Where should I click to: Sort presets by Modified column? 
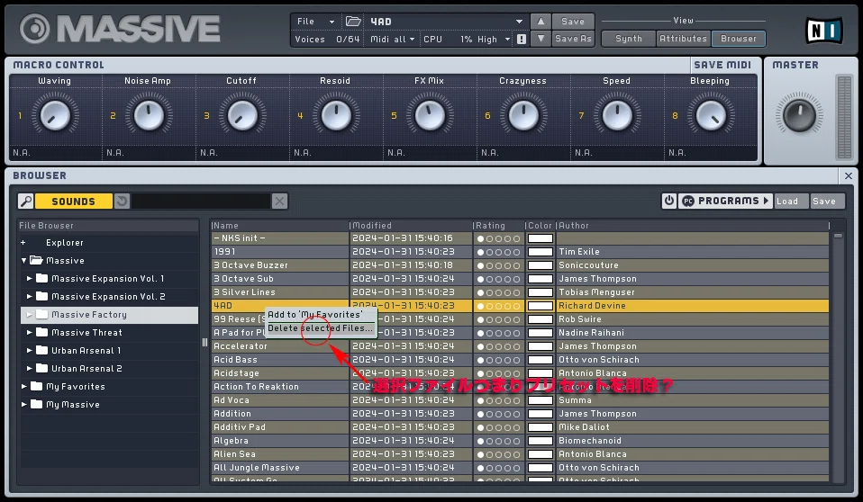pyautogui.click(x=410, y=226)
